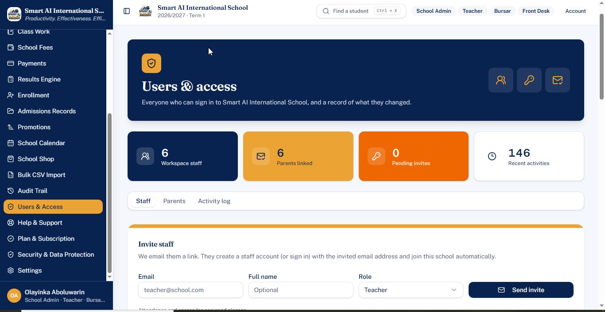Image resolution: width=605 pixels, height=312 pixels.
Task: Click the School Calendar icon
Action: tap(11, 143)
